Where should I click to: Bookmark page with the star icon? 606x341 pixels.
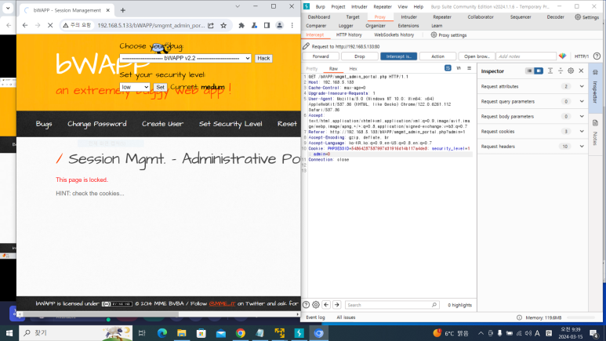coord(223,26)
